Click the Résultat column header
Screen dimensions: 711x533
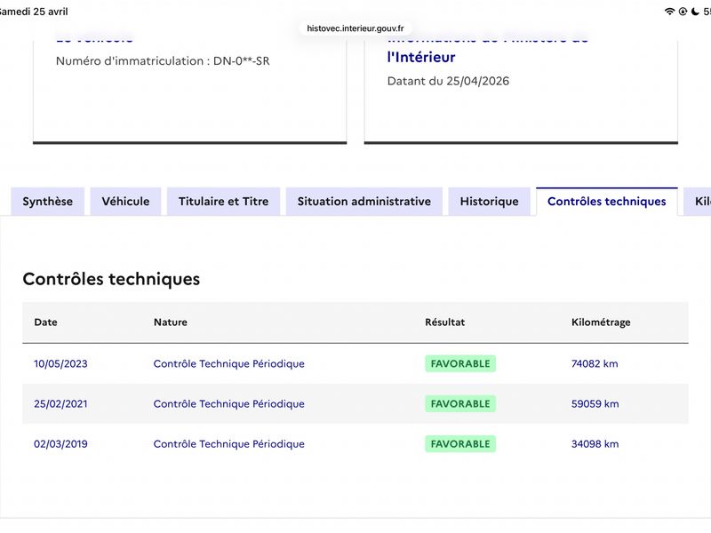[444, 322]
